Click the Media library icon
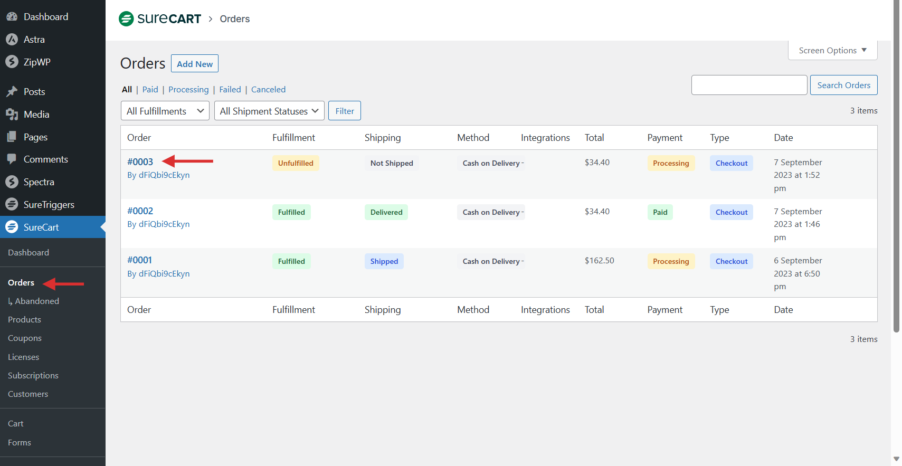Image resolution: width=902 pixels, height=466 pixels. coord(12,115)
